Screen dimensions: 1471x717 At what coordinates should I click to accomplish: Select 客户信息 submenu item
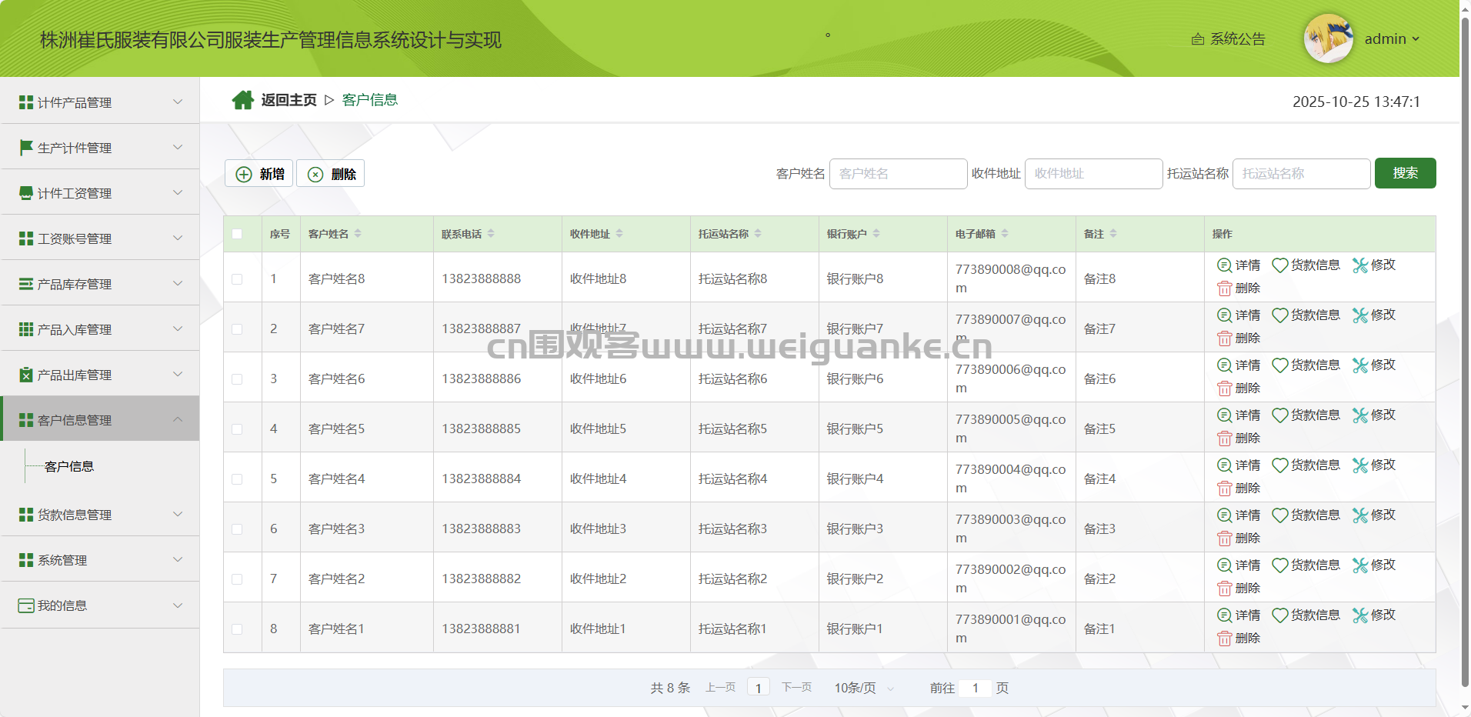point(69,467)
